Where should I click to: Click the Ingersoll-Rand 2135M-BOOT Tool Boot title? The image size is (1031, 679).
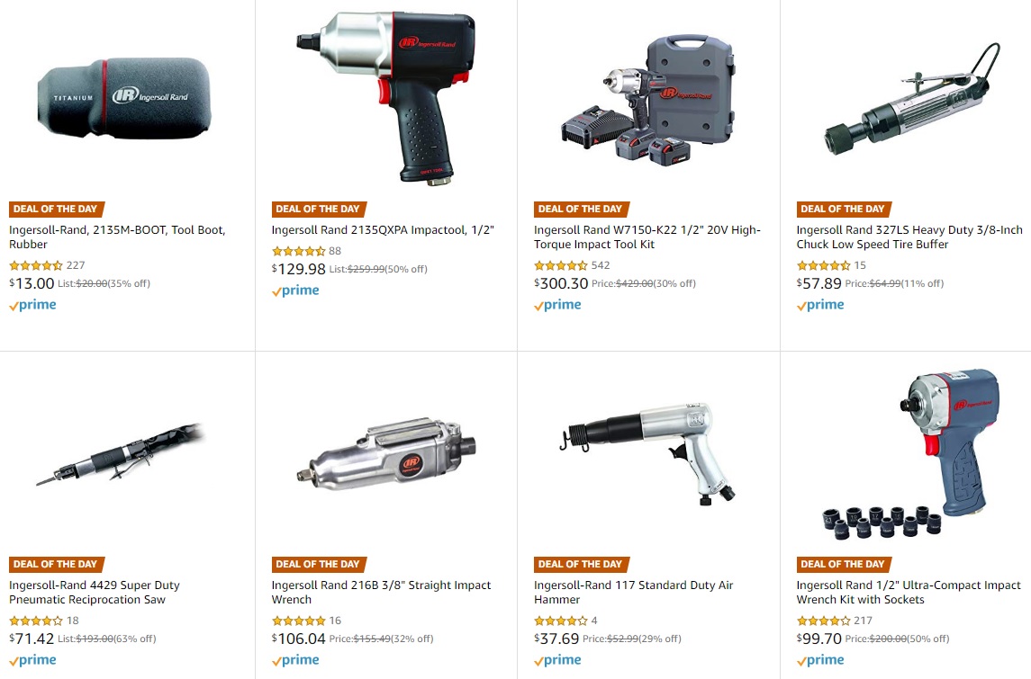117,237
